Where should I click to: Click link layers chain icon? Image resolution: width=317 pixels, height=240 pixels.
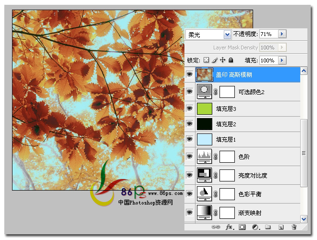pos(216,227)
